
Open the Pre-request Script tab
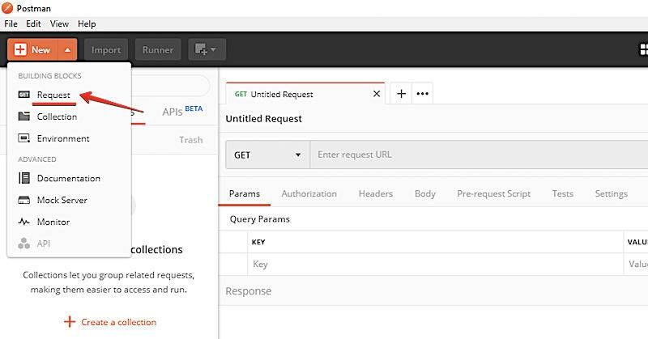(494, 193)
